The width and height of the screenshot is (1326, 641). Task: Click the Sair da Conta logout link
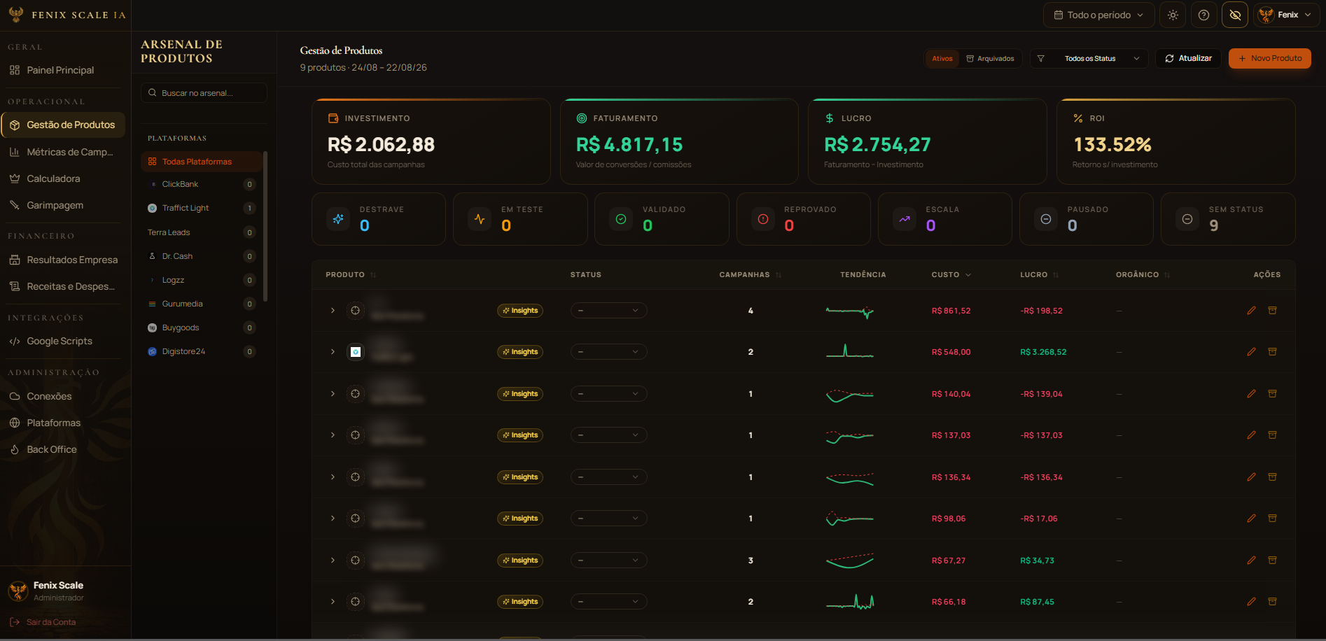pyautogui.click(x=43, y=622)
